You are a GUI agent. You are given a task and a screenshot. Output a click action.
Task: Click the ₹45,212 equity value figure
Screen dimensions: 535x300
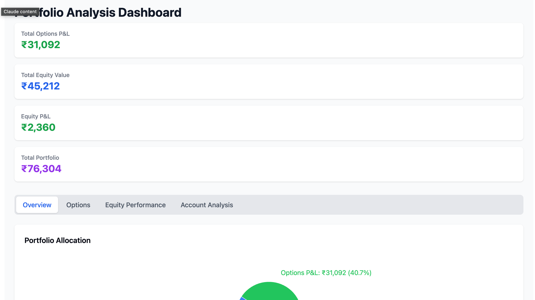click(x=40, y=86)
